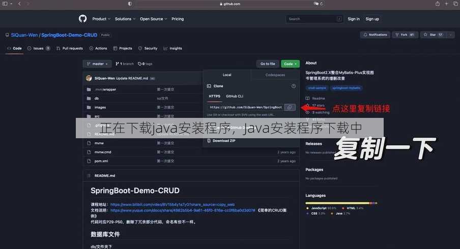
Task: Open the Update README.md commit message
Action: pos(132,78)
